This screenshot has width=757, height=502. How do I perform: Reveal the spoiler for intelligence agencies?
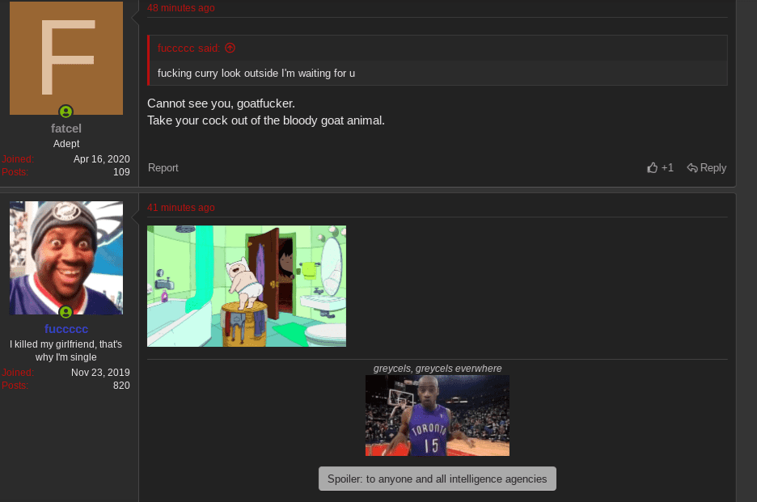(x=437, y=479)
